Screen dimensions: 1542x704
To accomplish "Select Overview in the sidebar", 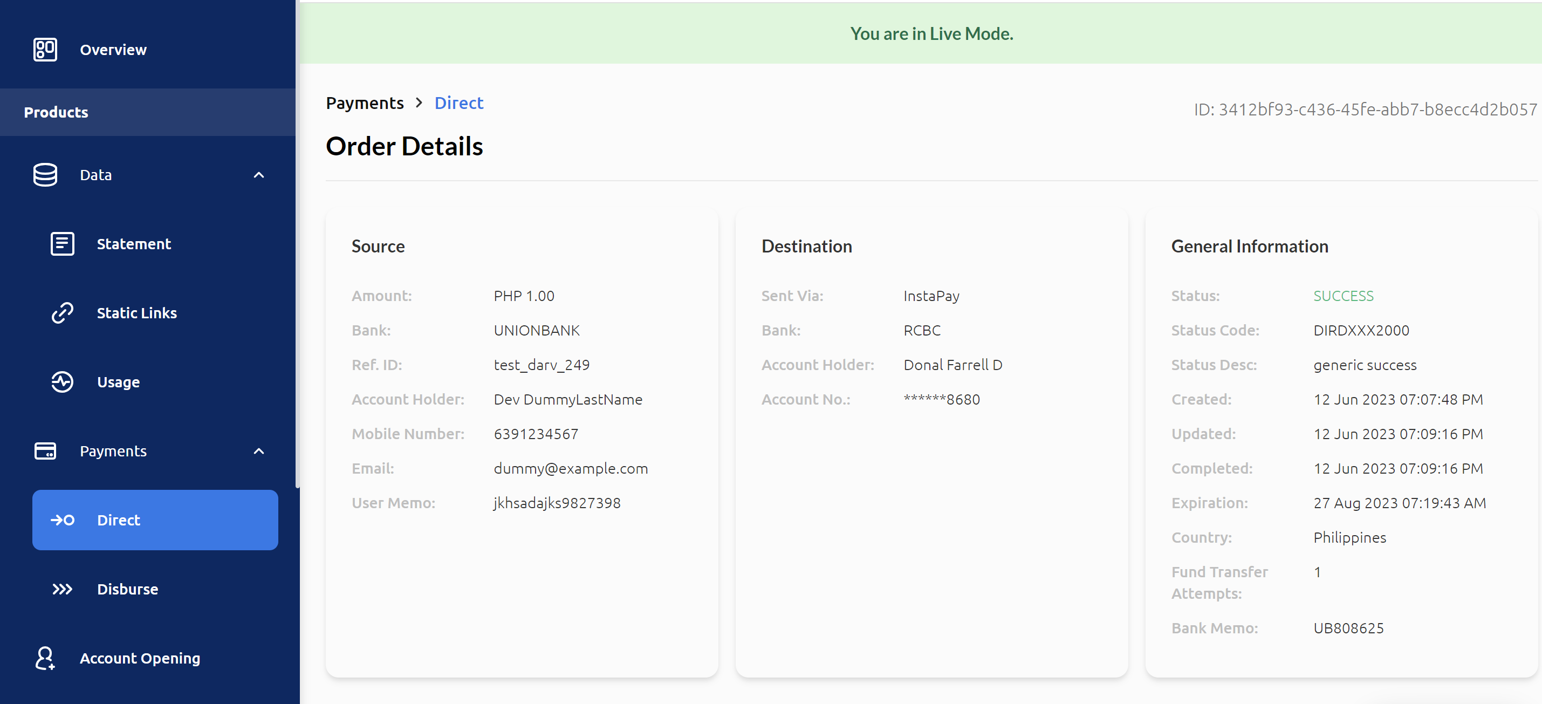I will click(113, 50).
